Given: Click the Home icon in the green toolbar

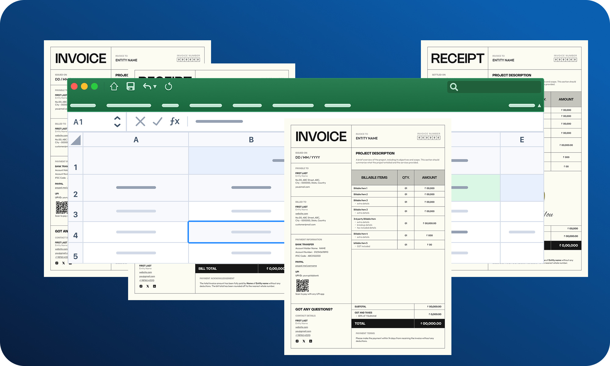Looking at the screenshot, I should [114, 87].
